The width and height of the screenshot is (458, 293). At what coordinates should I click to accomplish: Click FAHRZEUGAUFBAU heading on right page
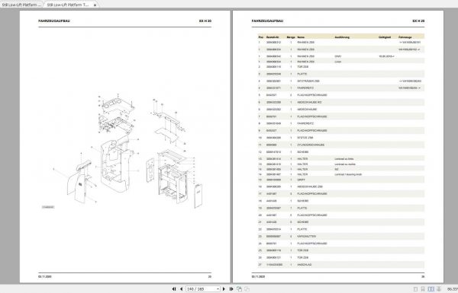pos(267,21)
